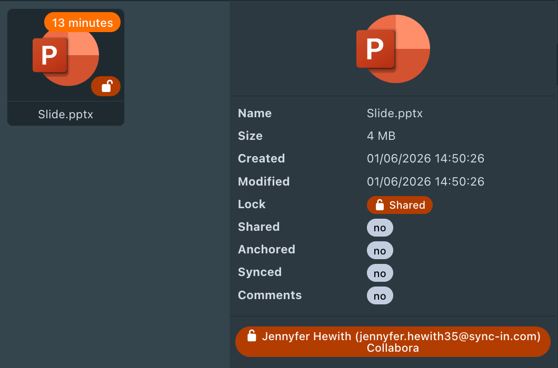The height and width of the screenshot is (368, 558).
Task: Click the large PowerPoint icon in details panel
Action: pyautogui.click(x=393, y=49)
